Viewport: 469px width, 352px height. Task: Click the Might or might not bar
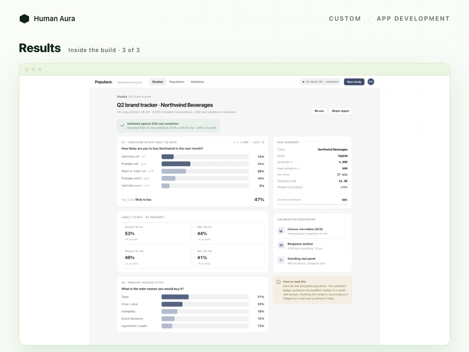(x=205, y=171)
